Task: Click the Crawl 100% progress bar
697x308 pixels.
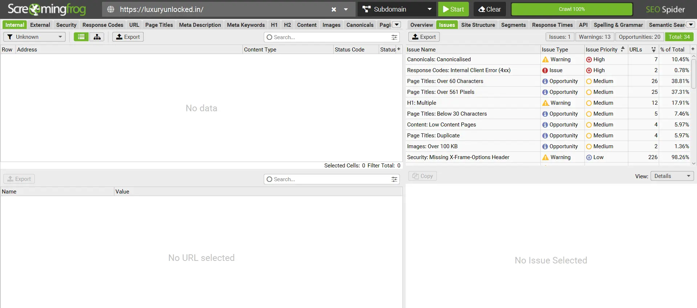Action: tap(572, 9)
